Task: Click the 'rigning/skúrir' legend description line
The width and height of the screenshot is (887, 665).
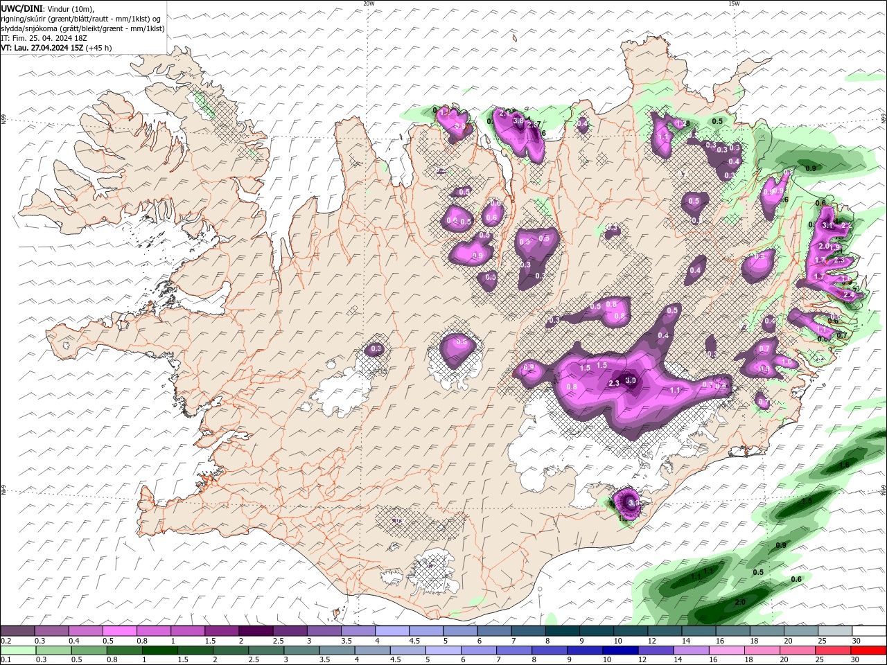Action: tap(81, 18)
